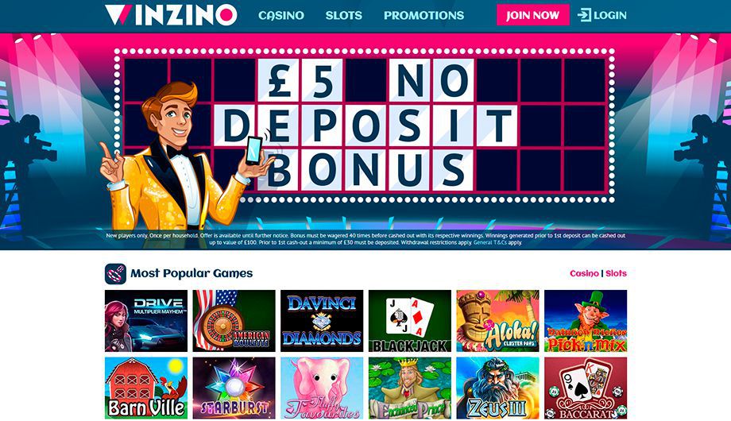Launch Rainbow Riches Pick'n'Mix

pyautogui.click(x=586, y=321)
